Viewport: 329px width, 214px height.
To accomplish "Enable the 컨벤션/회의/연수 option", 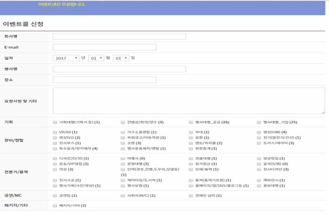I will click(123, 122).
